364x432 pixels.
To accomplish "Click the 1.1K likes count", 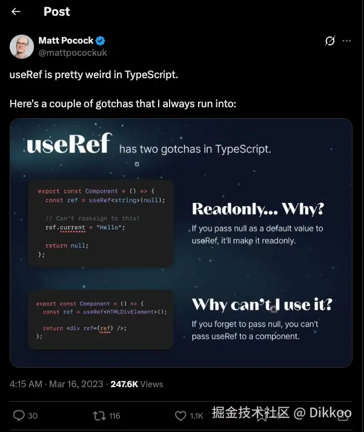I will coord(196,416).
